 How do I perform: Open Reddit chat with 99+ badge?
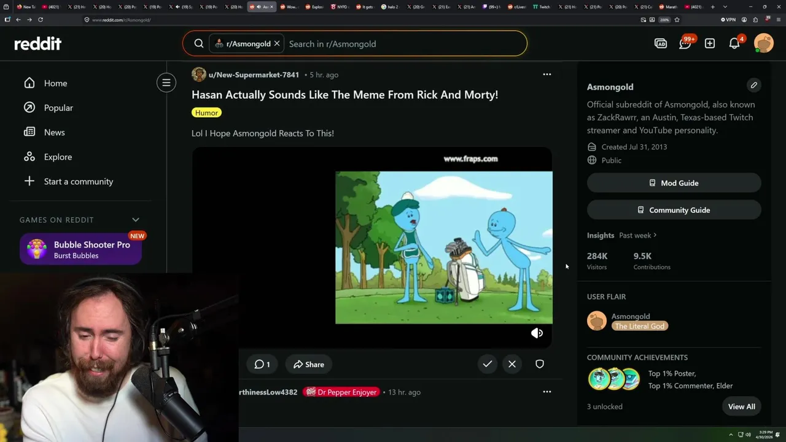(x=685, y=43)
